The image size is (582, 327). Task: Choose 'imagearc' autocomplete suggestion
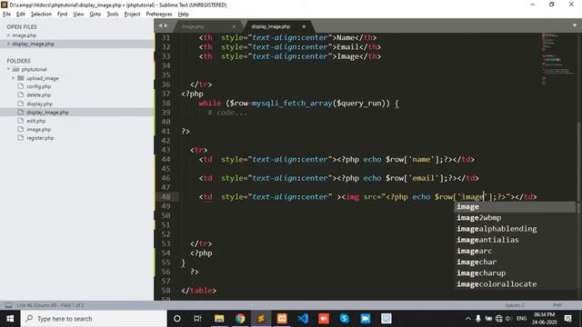(x=516, y=251)
